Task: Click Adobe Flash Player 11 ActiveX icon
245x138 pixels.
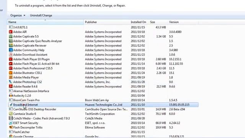Action: pos(11,64)
